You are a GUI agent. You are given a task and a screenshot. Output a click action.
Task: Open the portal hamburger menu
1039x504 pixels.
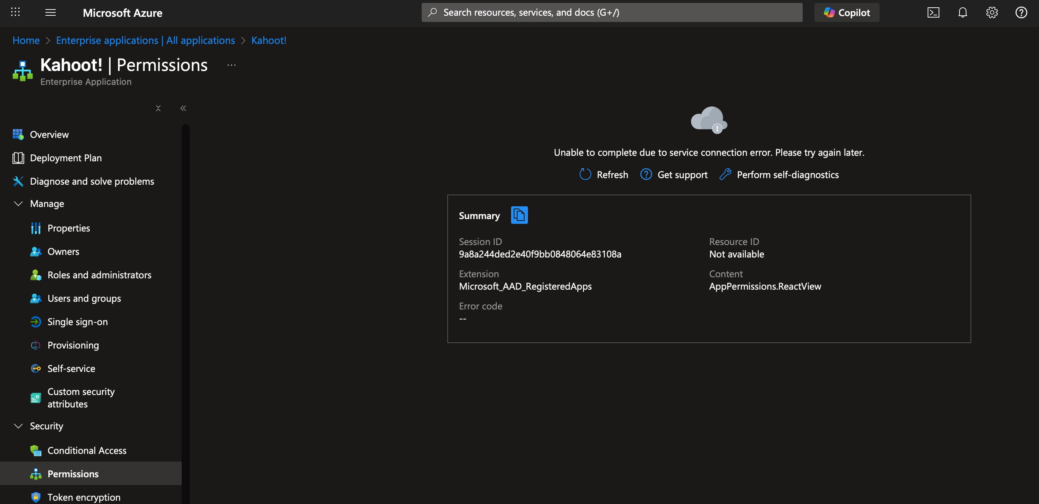click(51, 12)
